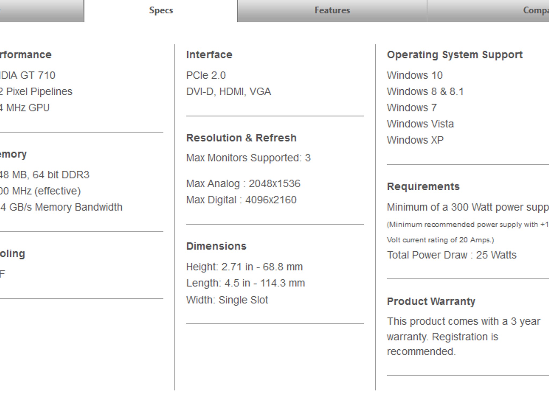
Task: Open the Specs tab
Action: 161,11
